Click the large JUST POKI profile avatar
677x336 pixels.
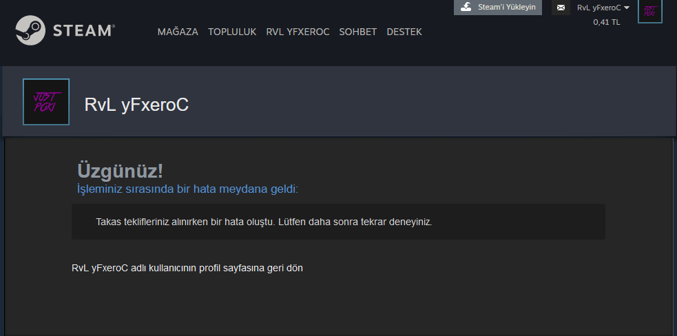[46, 102]
